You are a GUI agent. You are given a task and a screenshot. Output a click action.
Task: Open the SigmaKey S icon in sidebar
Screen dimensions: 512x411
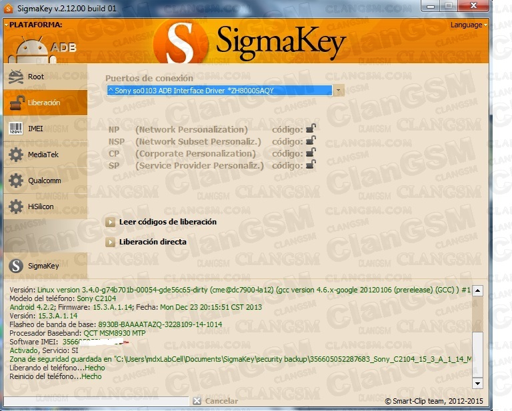click(x=16, y=266)
